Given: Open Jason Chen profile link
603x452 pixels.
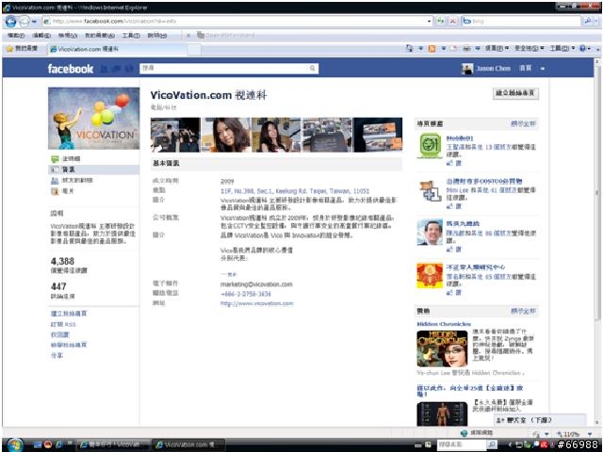Looking at the screenshot, I should (493, 69).
